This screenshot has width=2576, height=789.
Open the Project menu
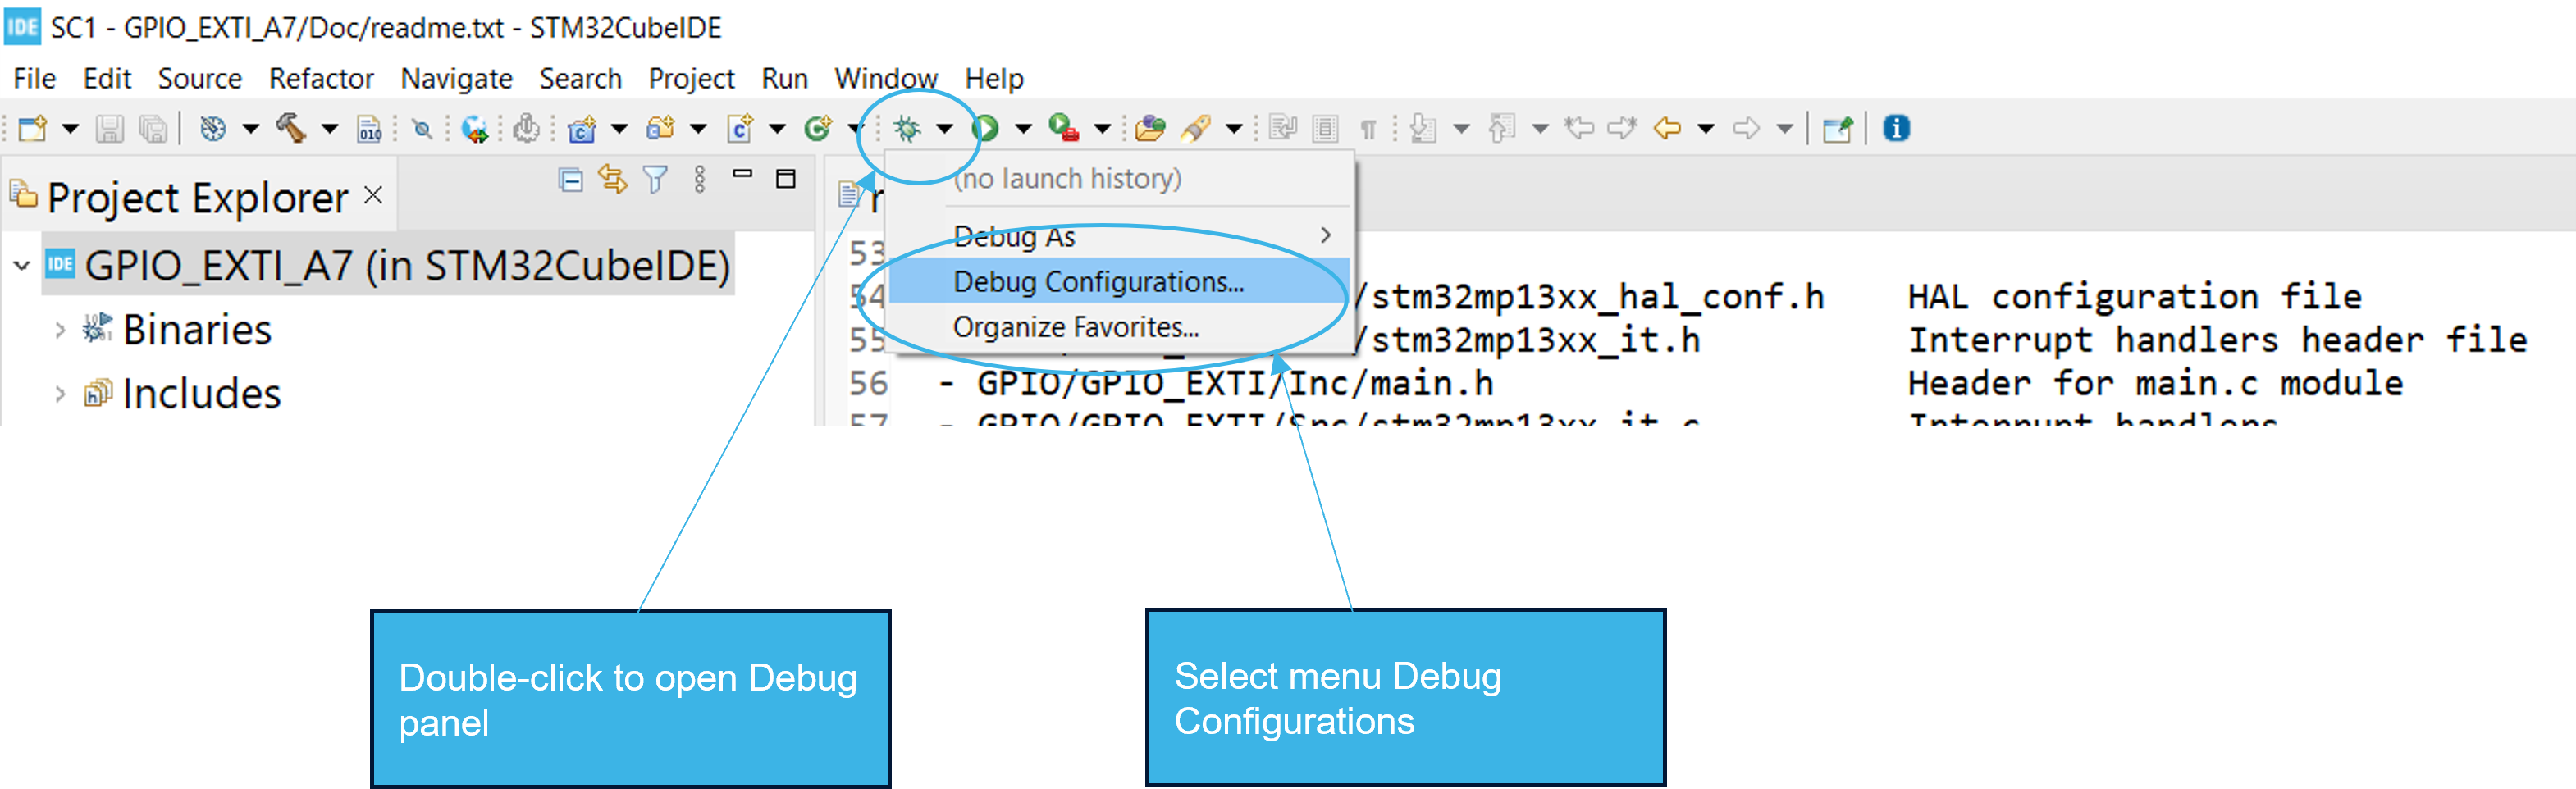pyautogui.click(x=691, y=78)
